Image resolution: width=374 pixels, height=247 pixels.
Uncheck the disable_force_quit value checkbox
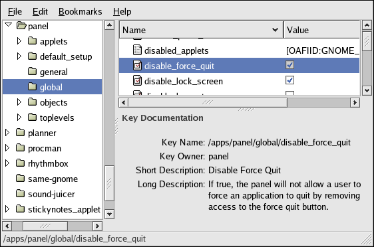pos(289,65)
